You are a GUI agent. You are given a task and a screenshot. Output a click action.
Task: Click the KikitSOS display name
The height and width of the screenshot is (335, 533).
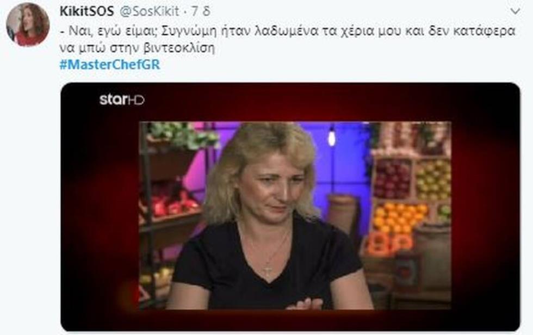pos(86,11)
